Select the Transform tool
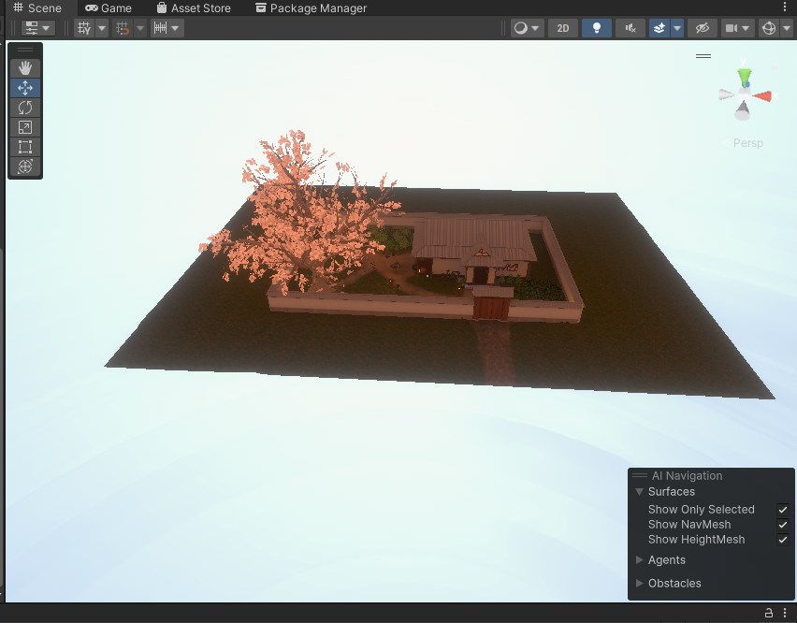 25,167
